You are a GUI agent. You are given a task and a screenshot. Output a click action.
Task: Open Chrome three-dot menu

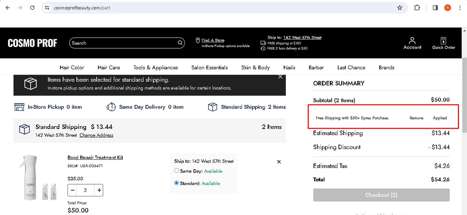(460, 8)
